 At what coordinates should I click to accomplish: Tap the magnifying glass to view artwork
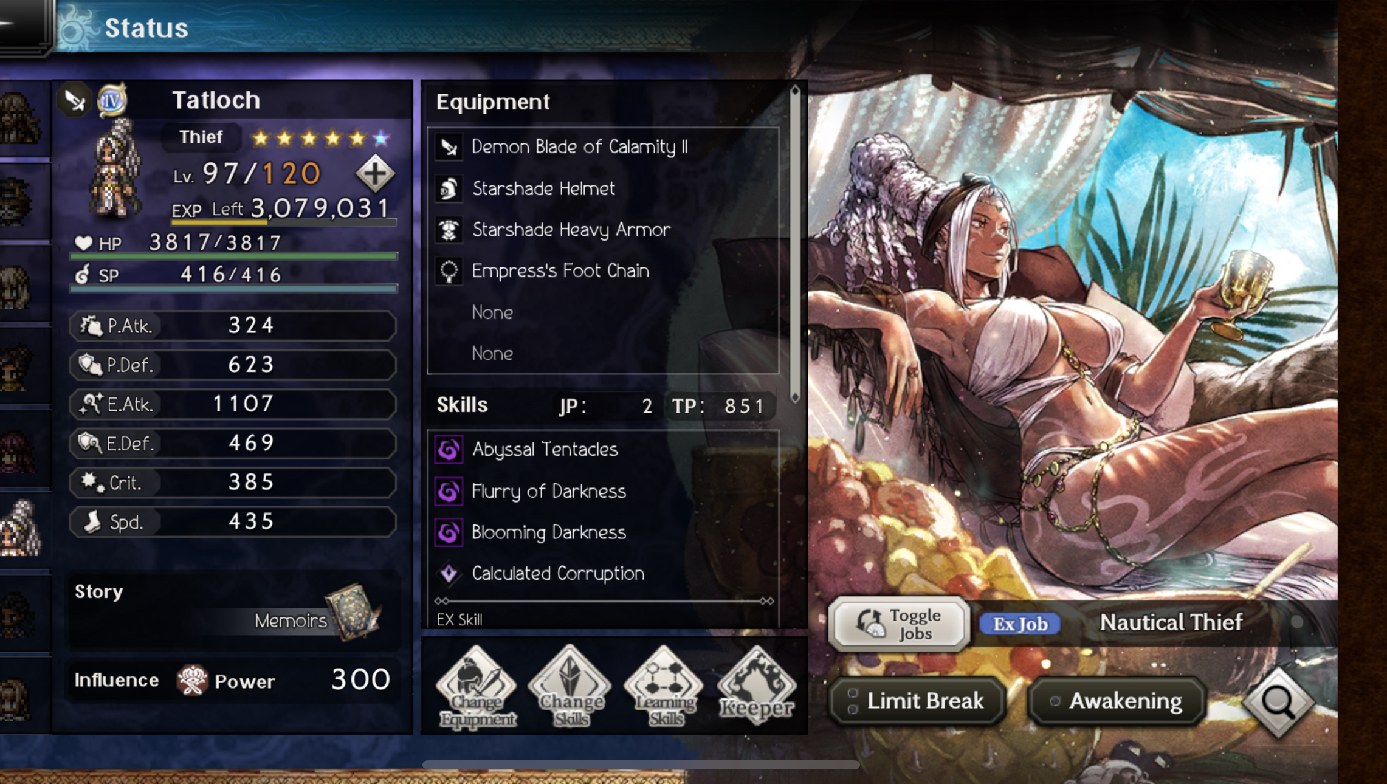coord(1278,702)
